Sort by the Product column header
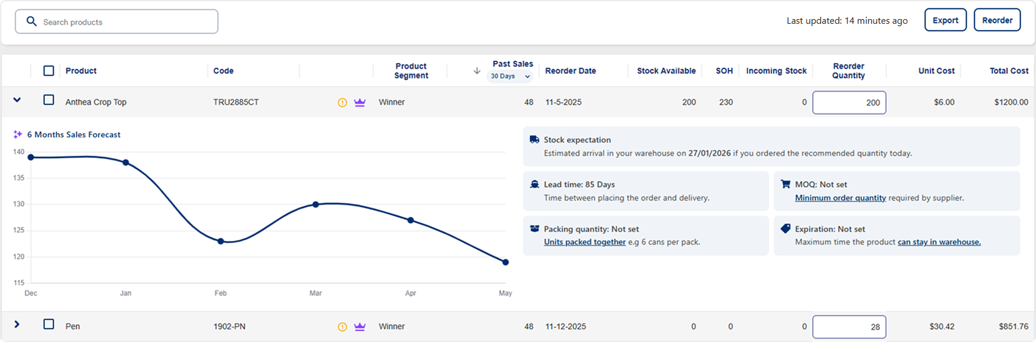 point(81,71)
